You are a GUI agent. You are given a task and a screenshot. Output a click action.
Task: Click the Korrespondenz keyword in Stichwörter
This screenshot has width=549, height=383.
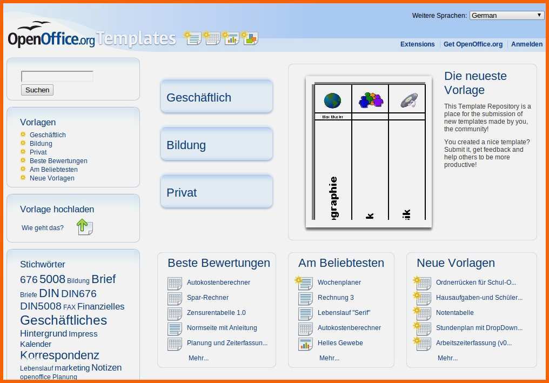[59, 355]
